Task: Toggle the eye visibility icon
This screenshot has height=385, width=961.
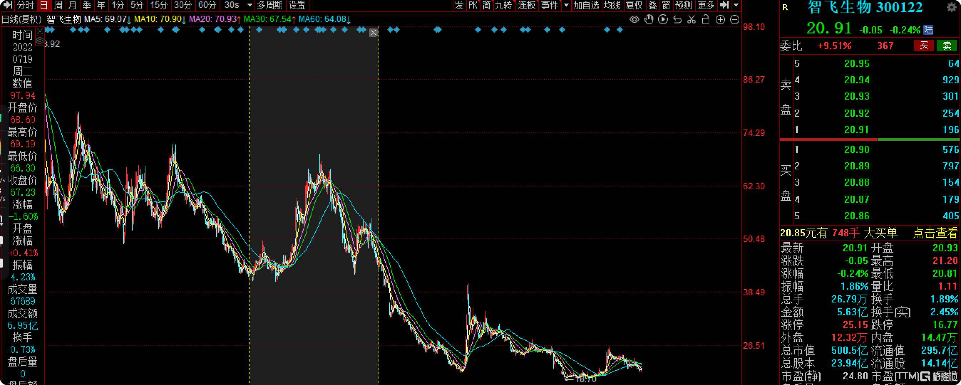Action: 634,19
